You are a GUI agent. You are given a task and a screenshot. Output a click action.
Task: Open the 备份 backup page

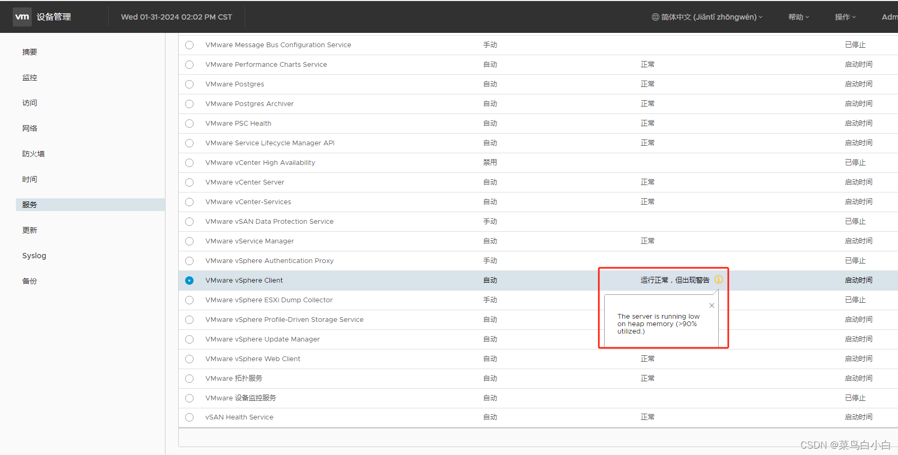[x=30, y=281]
